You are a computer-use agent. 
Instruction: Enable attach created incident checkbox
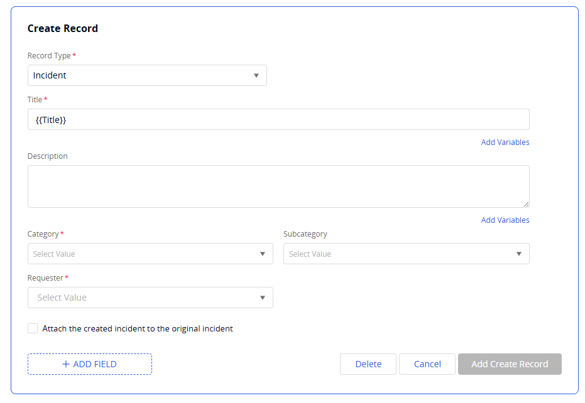(x=33, y=328)
